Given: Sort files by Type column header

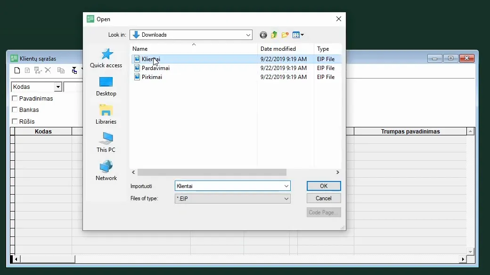Looking at the screenshot, I should (327, 49).
